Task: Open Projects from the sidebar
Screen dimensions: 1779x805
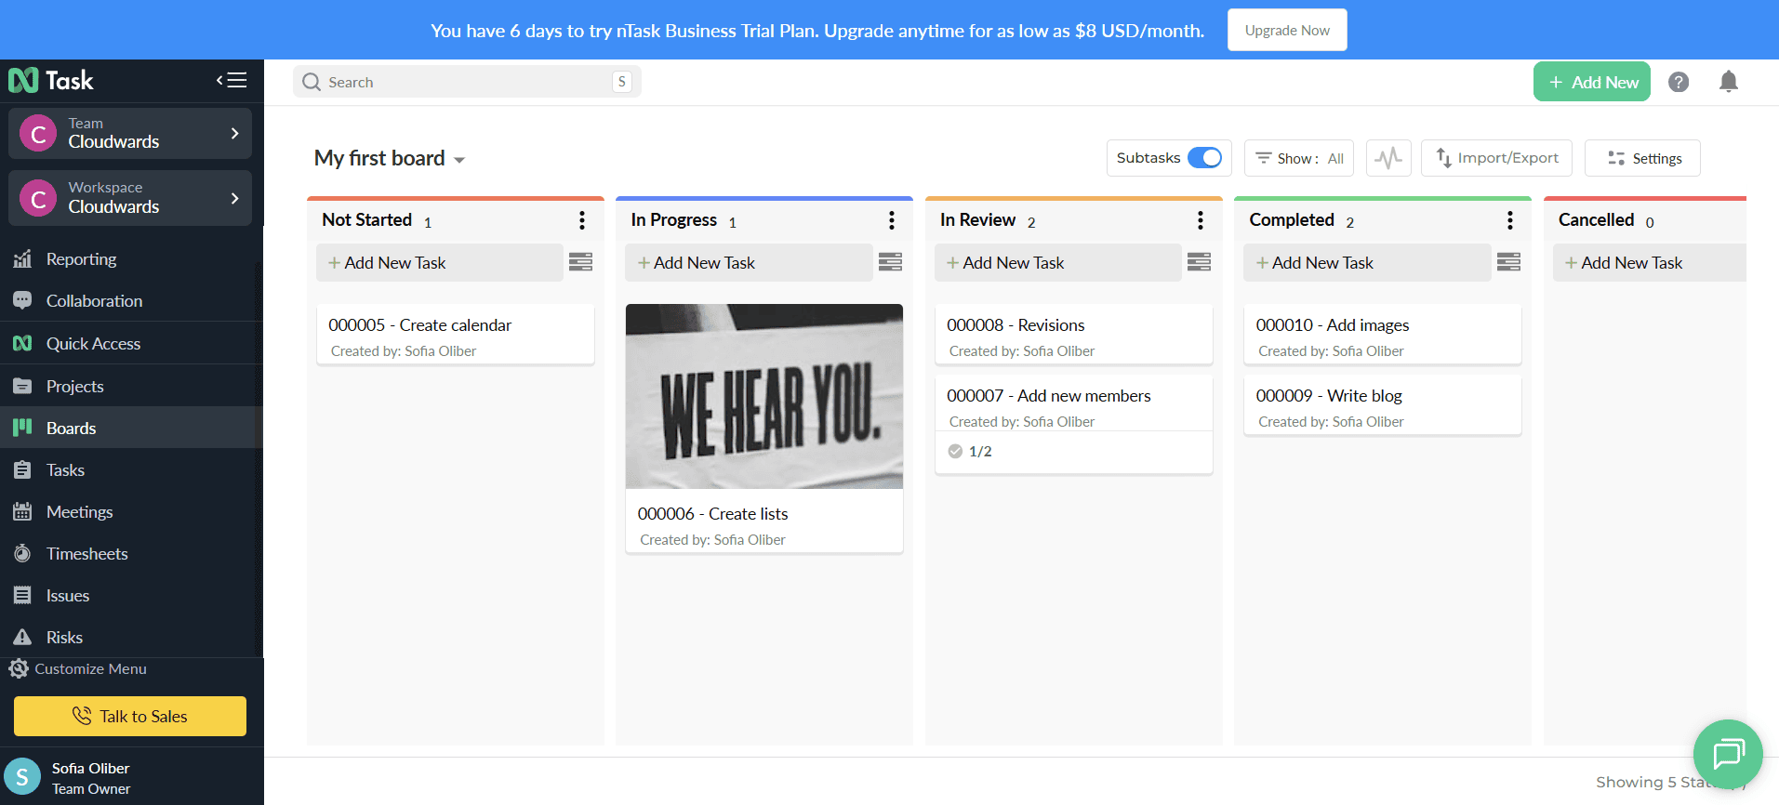Action: pyautogui.click(x=74, y=387)
